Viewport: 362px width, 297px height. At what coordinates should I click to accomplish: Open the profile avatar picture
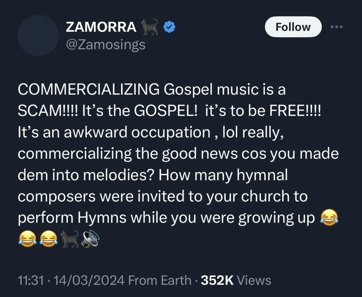(x=37, y=35)
